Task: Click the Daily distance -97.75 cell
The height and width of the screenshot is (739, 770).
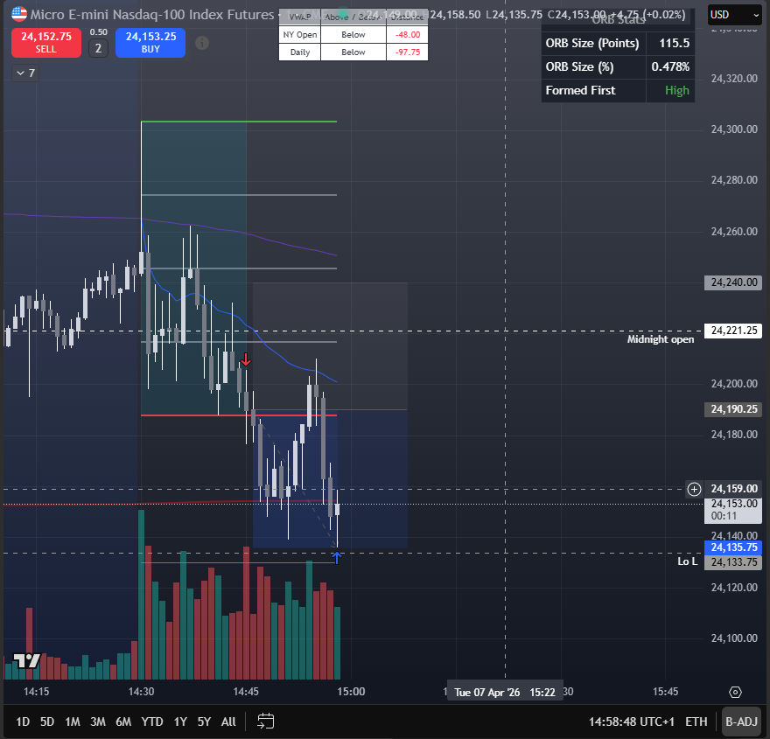Action: [408, 52]
